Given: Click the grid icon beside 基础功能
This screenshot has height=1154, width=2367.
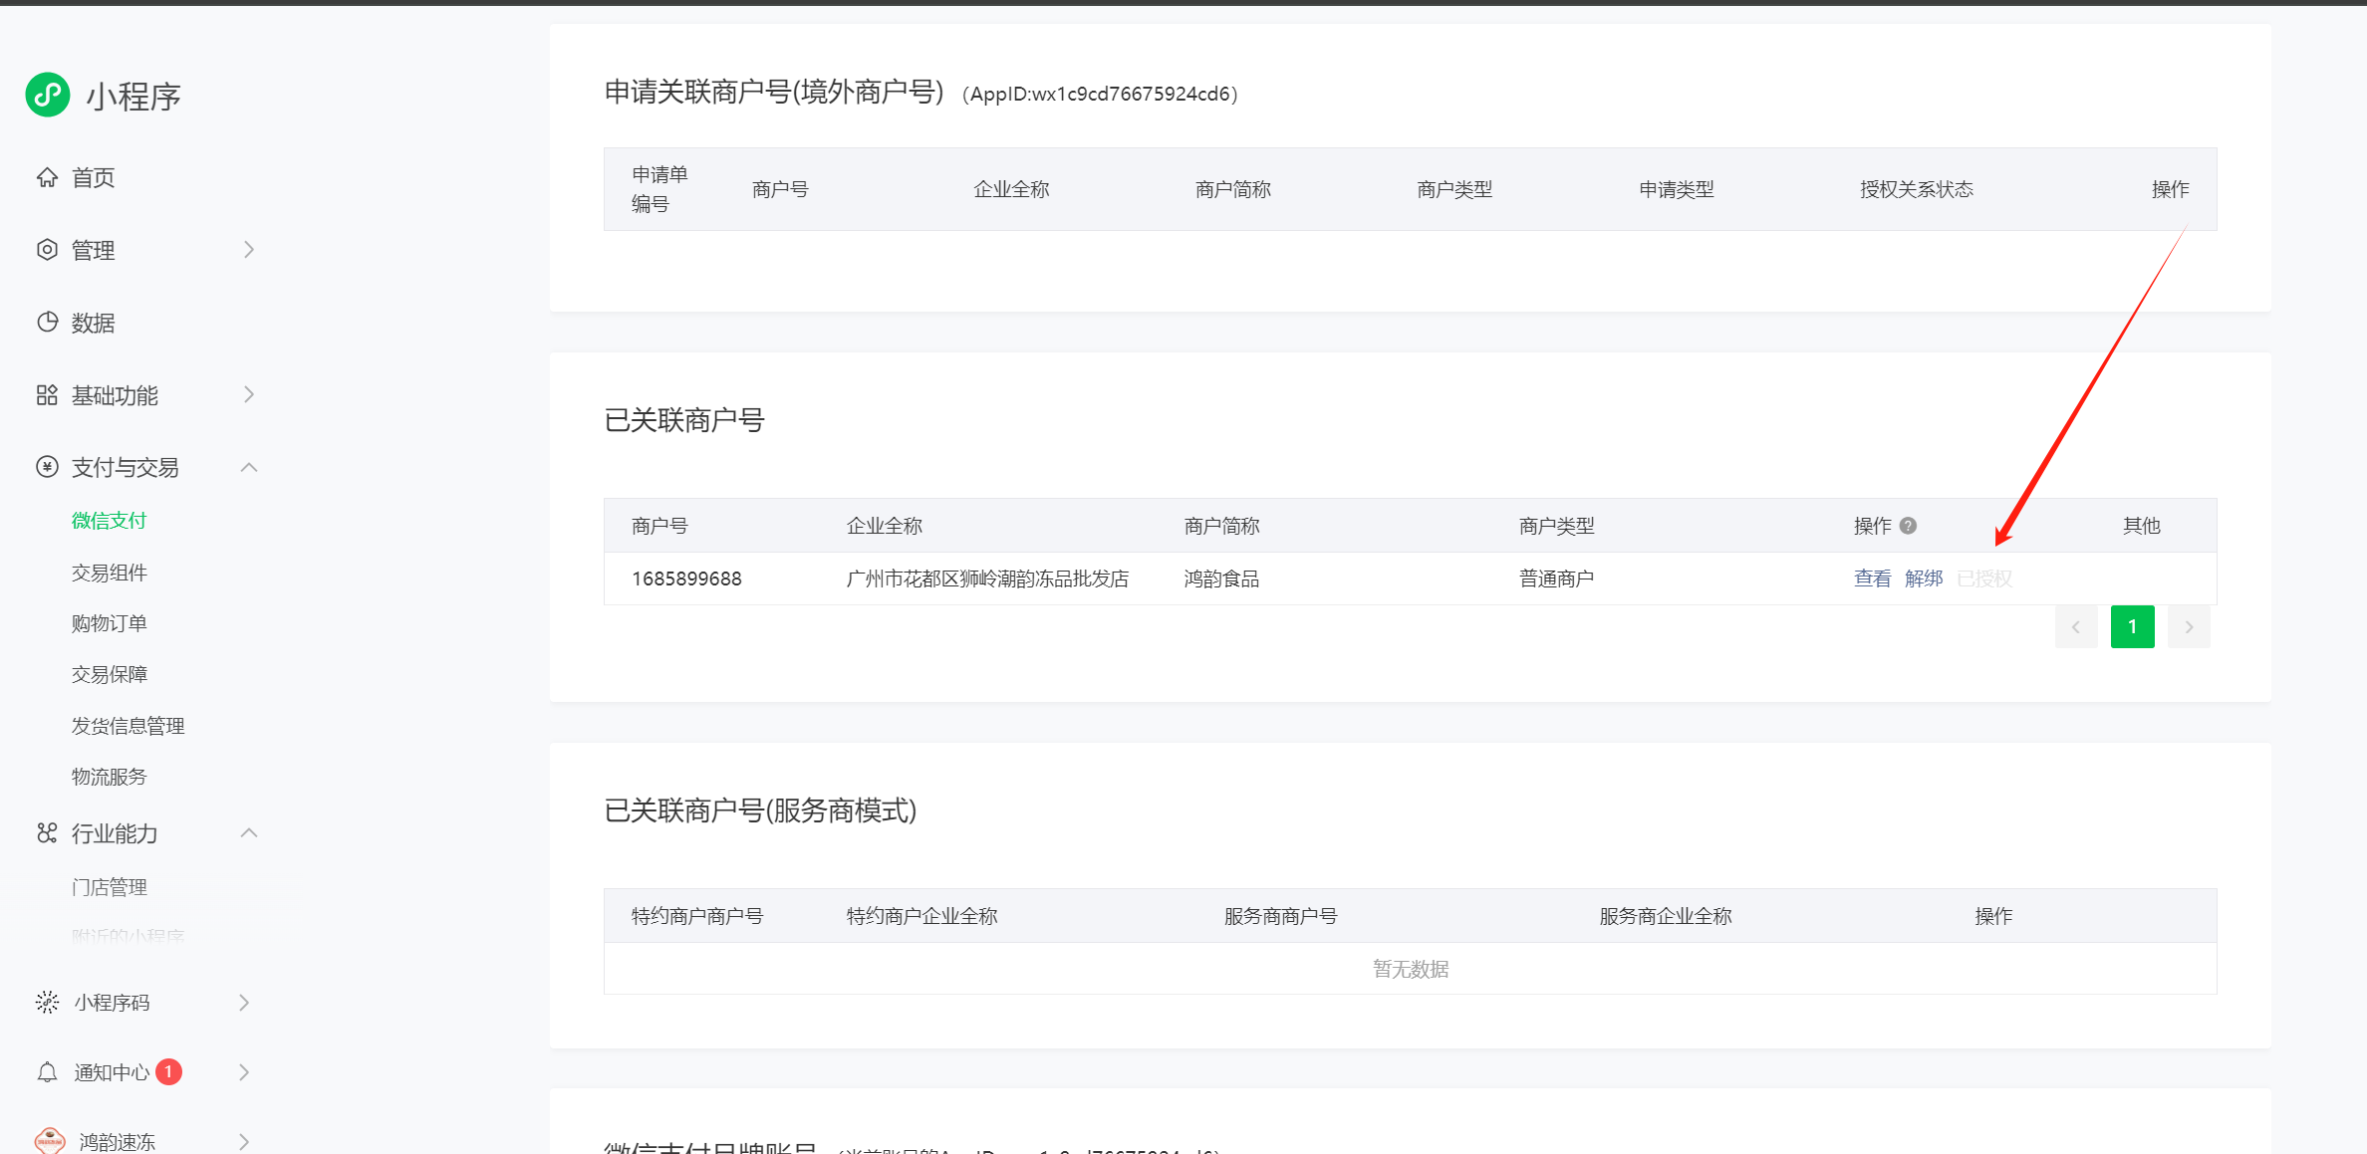Looking at the screenshot, I should pos(47,395).
